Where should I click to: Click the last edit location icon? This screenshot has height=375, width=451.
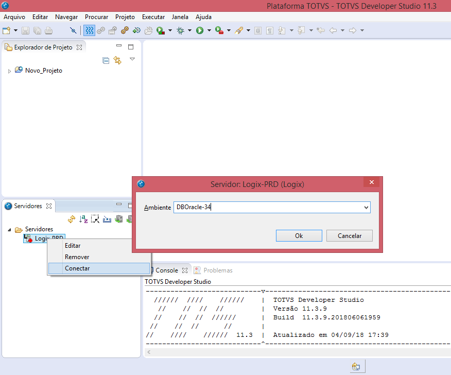click(321, 30)
